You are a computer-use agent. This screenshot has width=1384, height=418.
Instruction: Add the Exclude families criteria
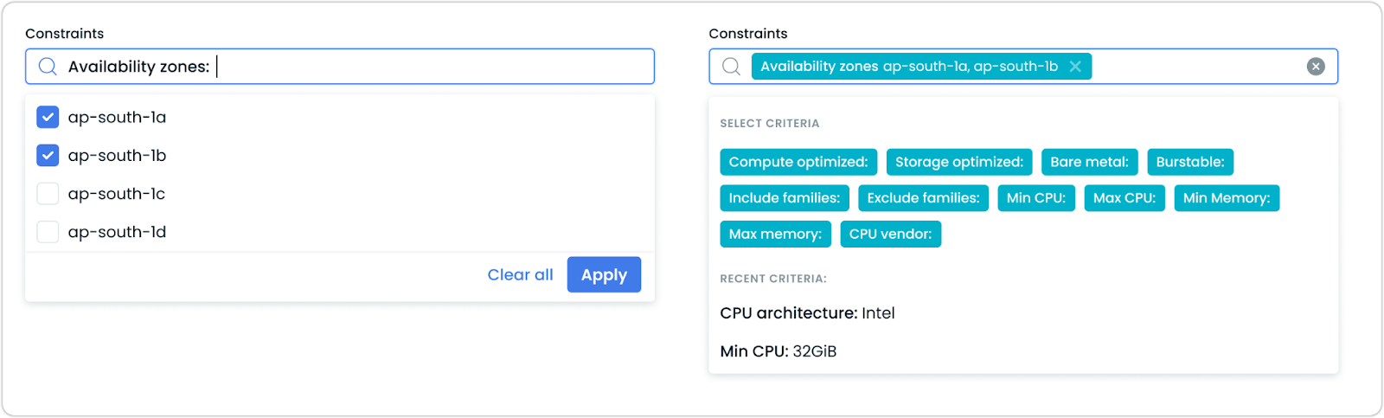[x=923, y=198]
